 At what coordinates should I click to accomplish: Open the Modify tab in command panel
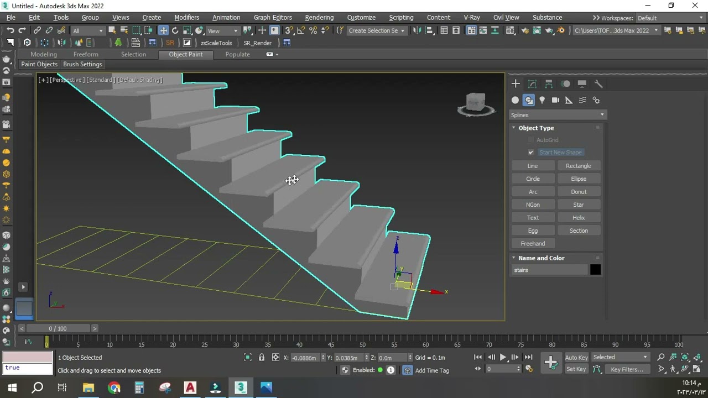tap(532, 84)
